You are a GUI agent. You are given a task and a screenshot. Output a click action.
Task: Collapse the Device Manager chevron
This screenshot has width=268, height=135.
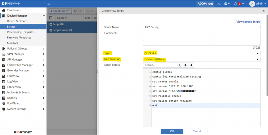tap(44, 16)
